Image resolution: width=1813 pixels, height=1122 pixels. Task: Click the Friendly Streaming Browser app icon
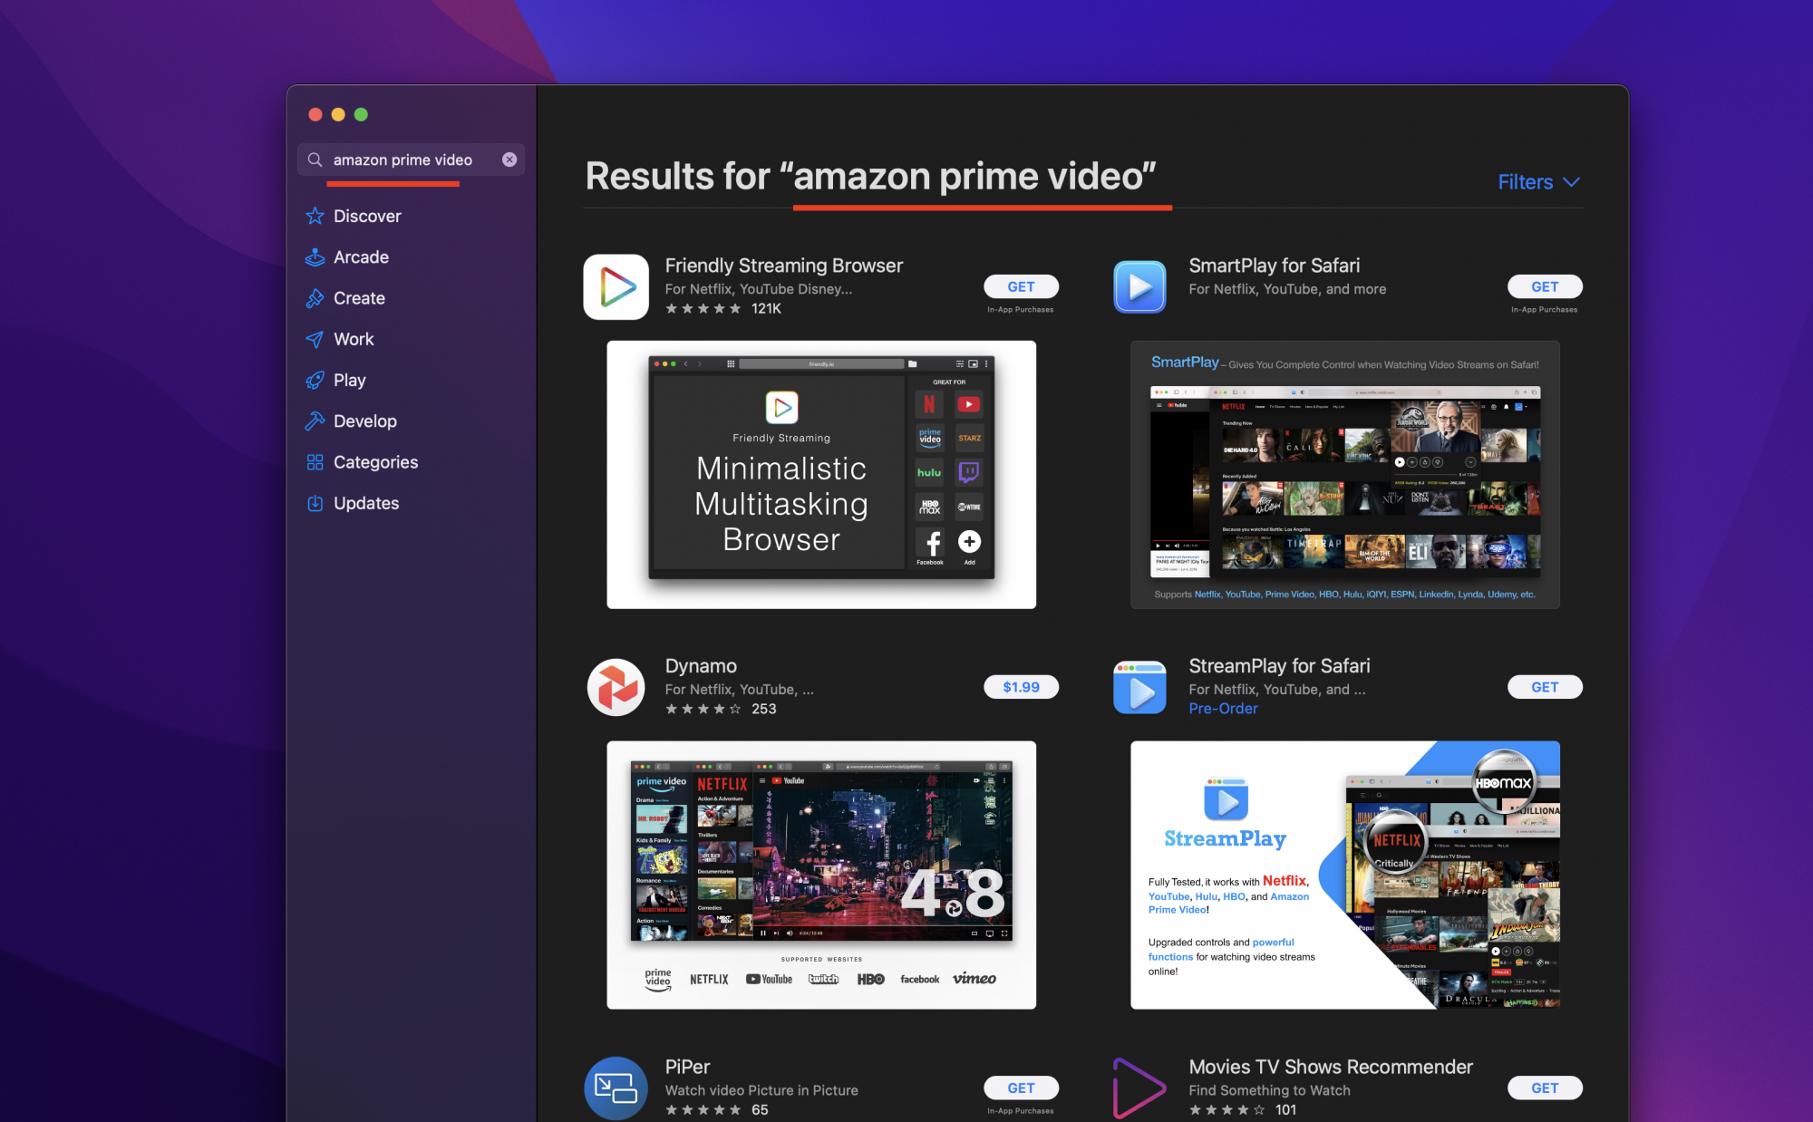tap(616, 287)
